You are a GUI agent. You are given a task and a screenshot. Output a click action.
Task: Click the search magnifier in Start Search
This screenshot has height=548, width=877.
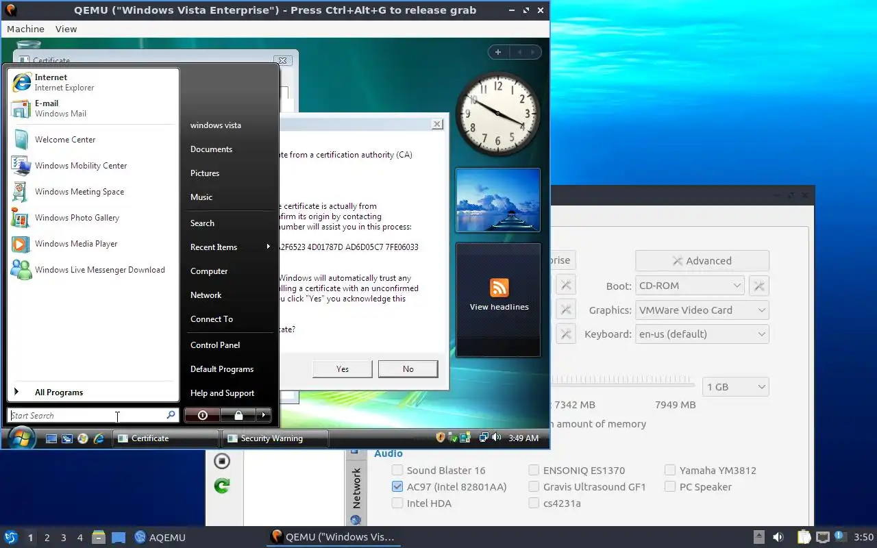171,415
